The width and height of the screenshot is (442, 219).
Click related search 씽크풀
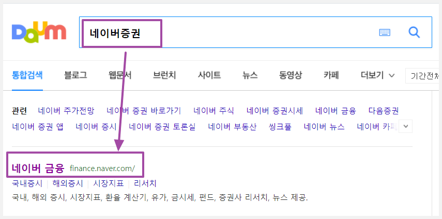coord(281,127)
